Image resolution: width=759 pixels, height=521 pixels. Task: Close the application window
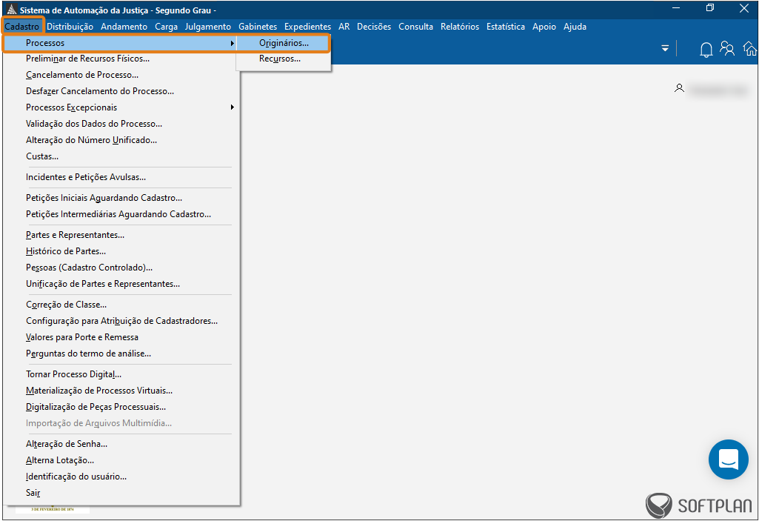744,8
